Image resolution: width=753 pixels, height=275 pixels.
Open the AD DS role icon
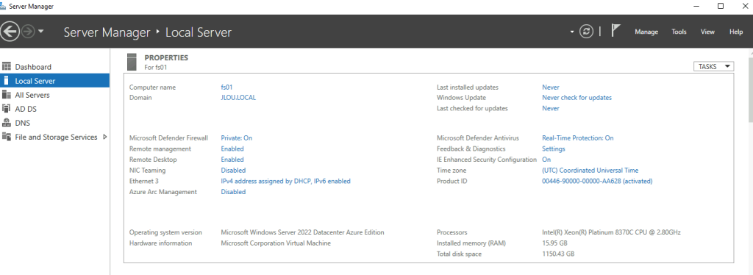tap(7, 109)
